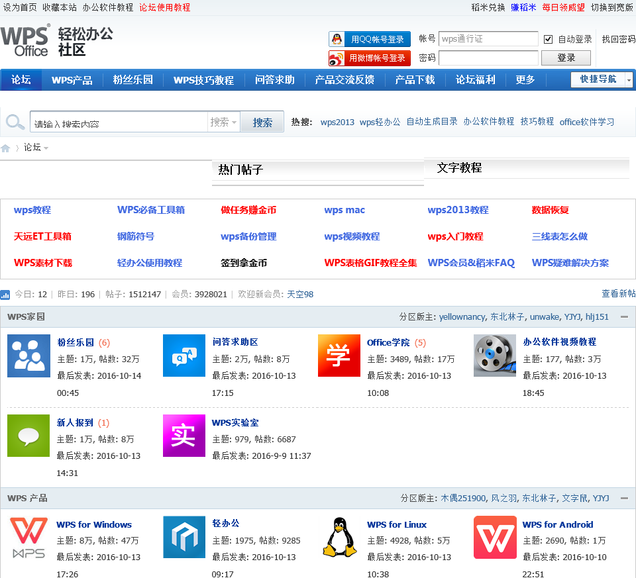636x578 pixels.
Task: Click the 稻米兑换 link
Action: [488, 7]
